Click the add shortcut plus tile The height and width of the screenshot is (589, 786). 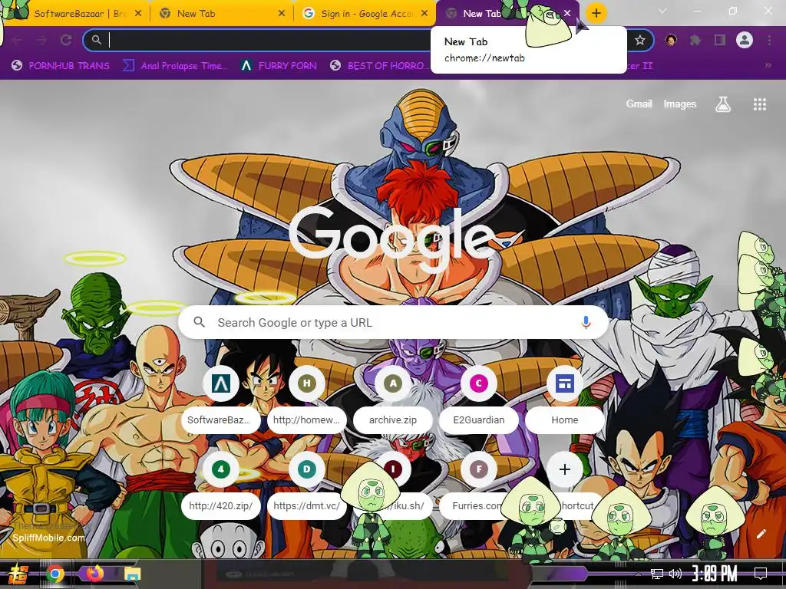[565, 469]
